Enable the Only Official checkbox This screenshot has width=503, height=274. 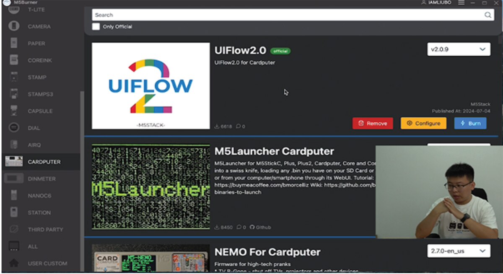point(96,27)
